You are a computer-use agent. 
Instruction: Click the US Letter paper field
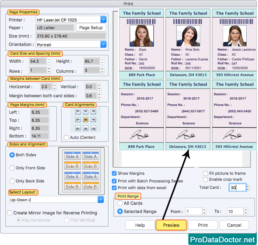click(55, 27)
